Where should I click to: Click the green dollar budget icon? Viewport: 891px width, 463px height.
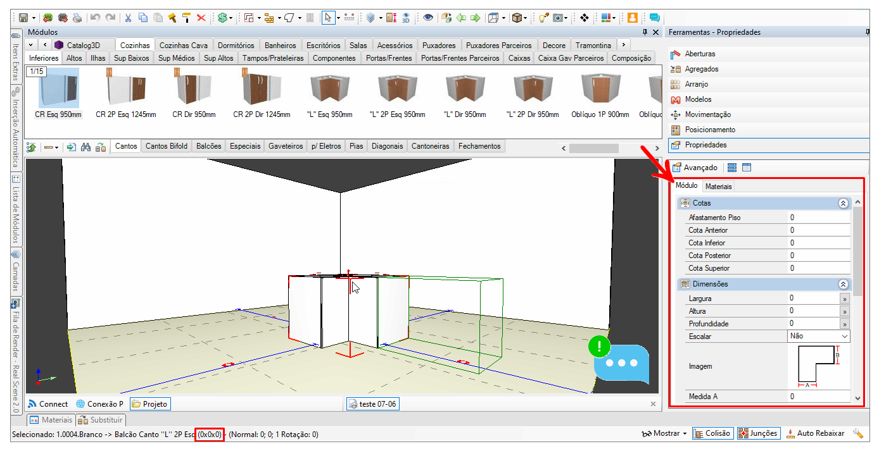pyautogui.click(x=222, y=18)
